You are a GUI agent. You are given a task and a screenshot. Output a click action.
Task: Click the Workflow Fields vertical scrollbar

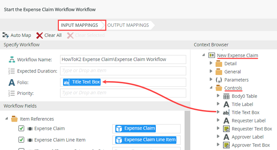coord(187,130)
